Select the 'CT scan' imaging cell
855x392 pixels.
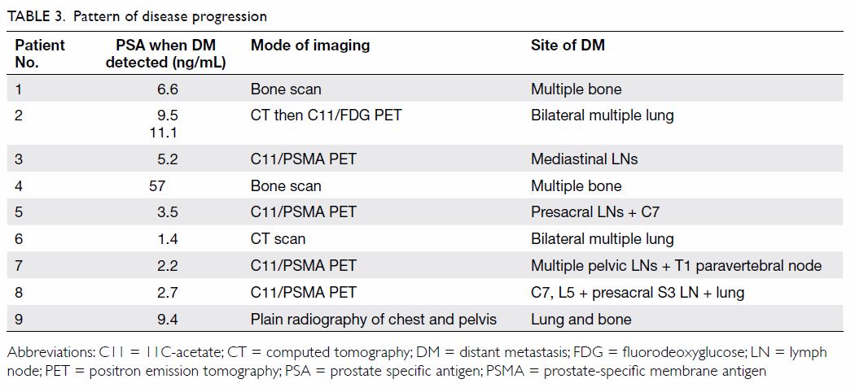(x=278, y=238)
